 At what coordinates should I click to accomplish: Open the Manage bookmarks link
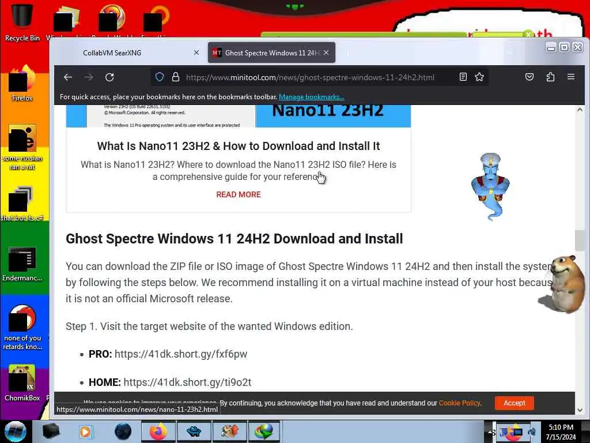pyautogui.click(x=312, y=97)
